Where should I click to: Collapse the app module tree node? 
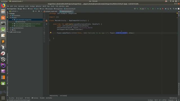[9, 13]
